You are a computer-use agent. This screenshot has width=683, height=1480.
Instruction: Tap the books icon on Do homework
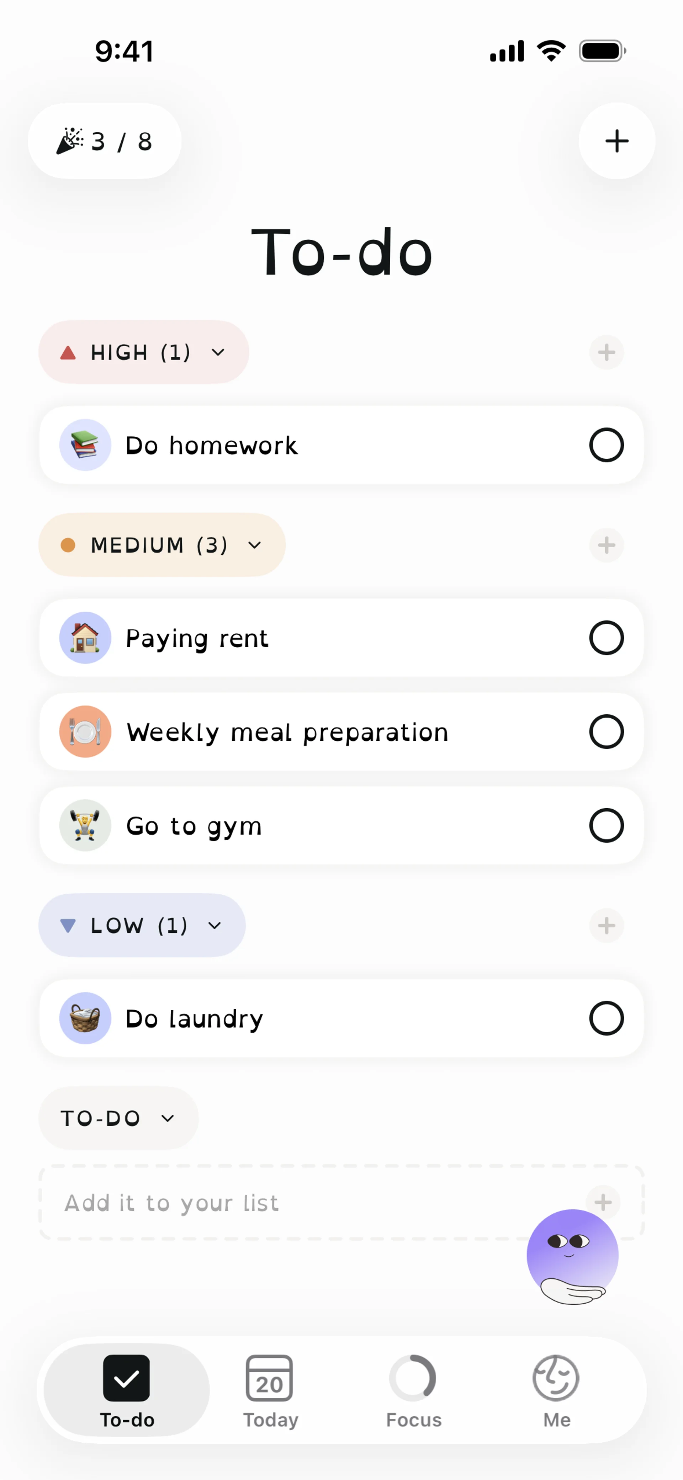point(85,445)
